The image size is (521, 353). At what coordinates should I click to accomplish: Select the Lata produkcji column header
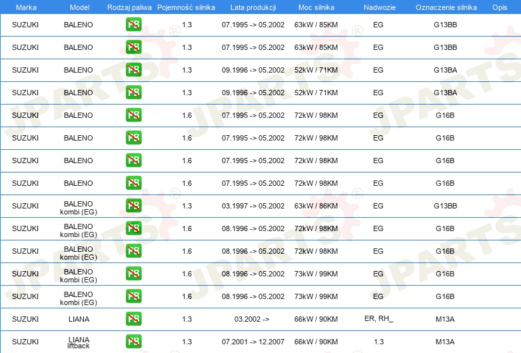click(x=253, y=7)
